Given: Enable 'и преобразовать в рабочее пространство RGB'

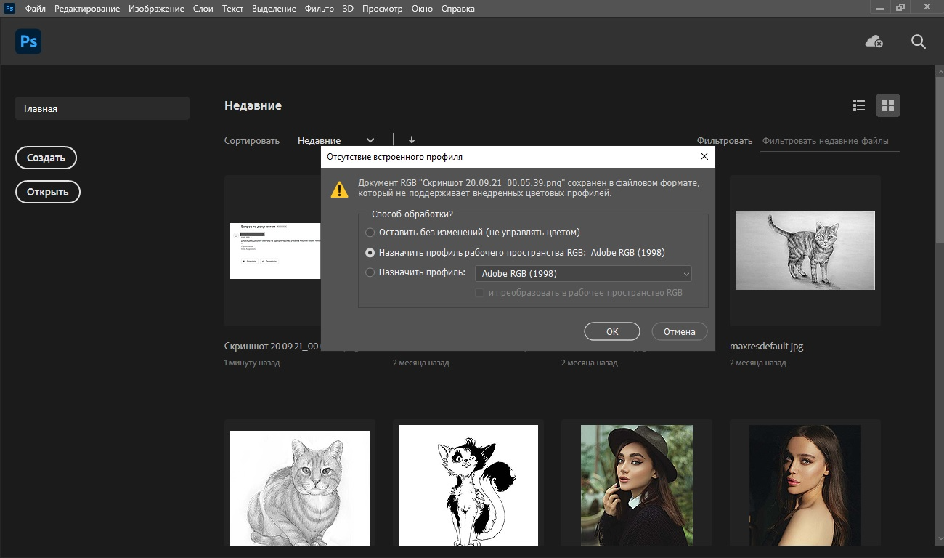Looking at the screenshot, I should [x=479, y=292].
